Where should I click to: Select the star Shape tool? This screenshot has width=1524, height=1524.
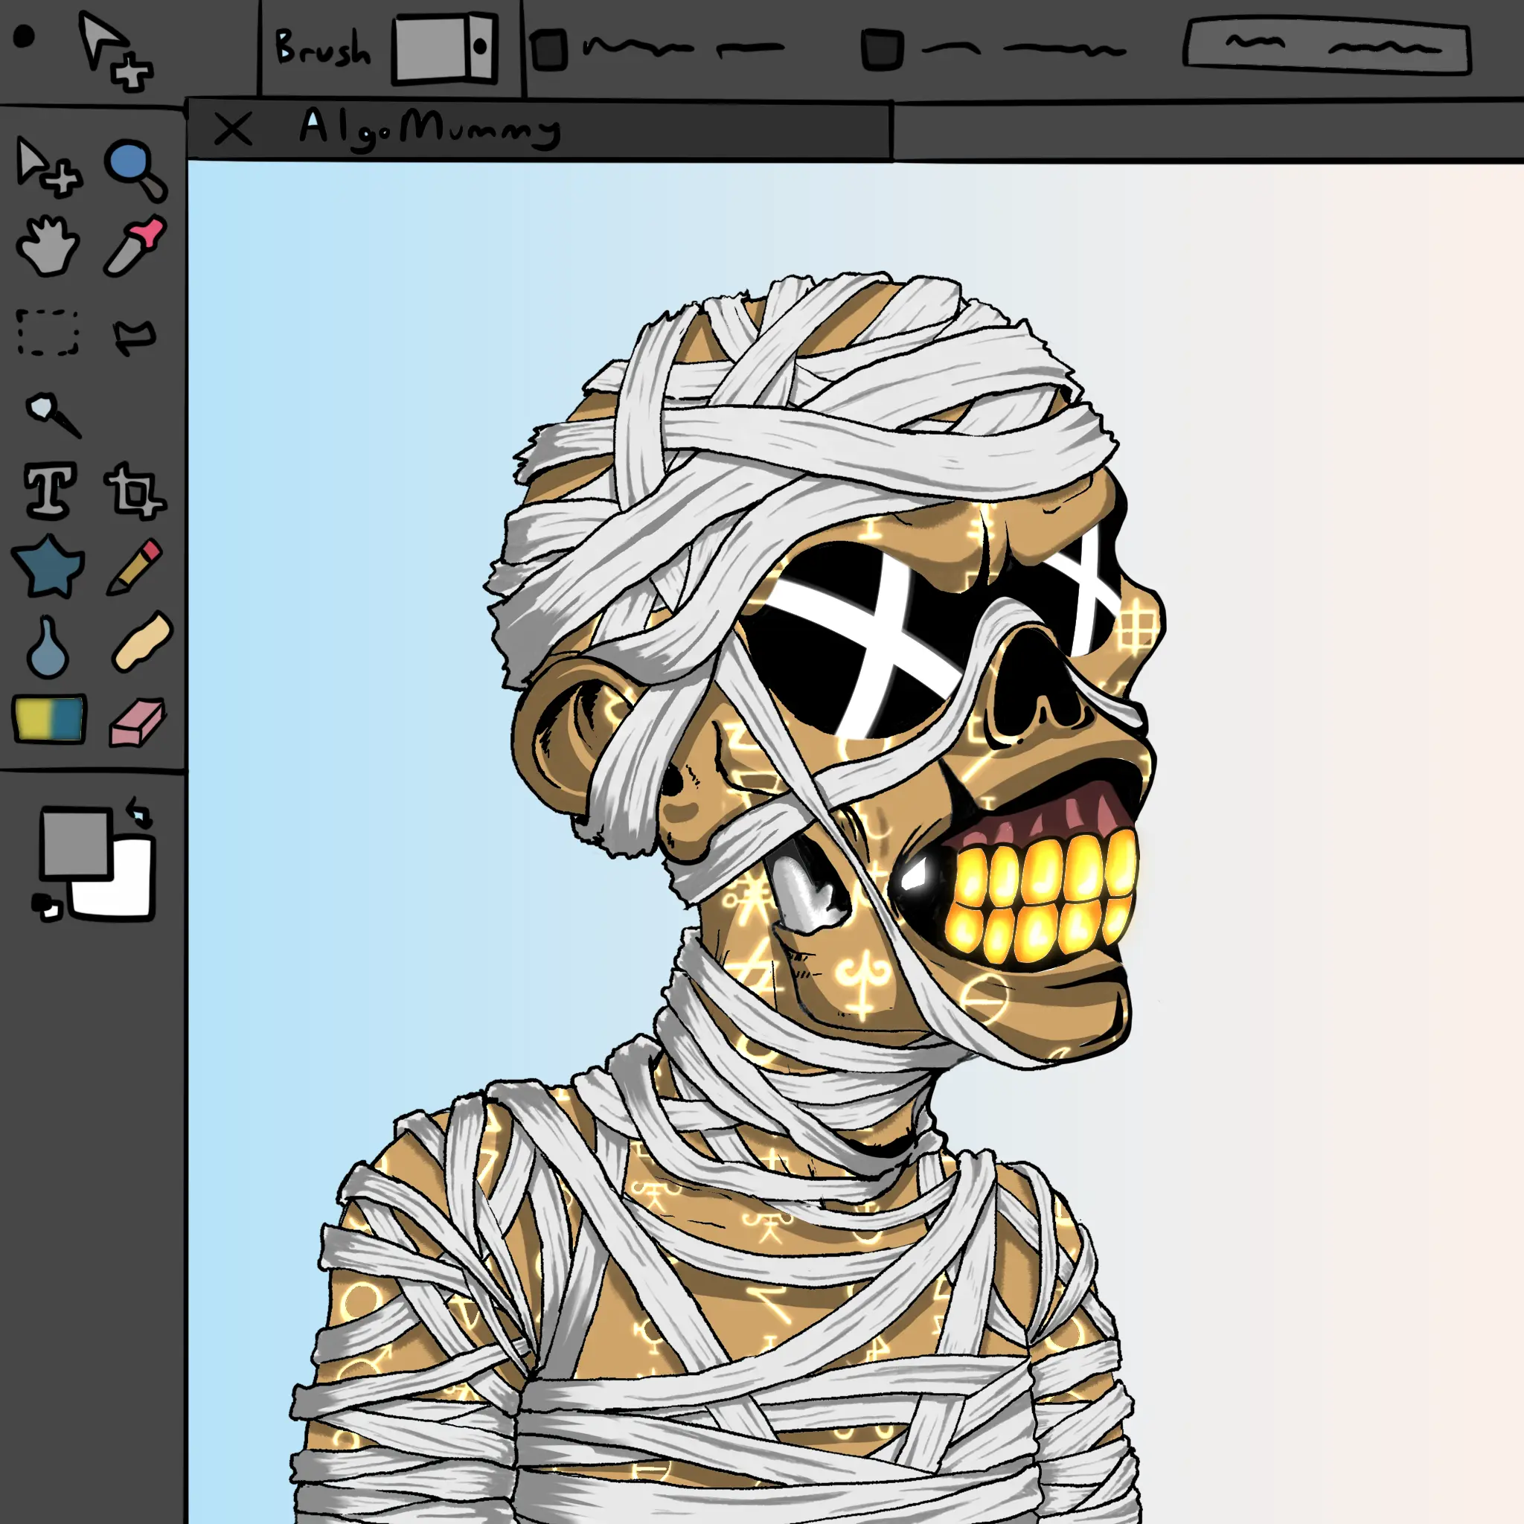point(48,566)
